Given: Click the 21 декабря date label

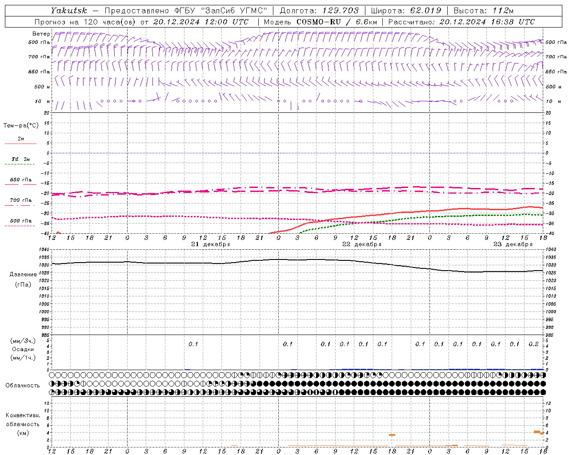Looking at the screenshot, I should [210, 244].
